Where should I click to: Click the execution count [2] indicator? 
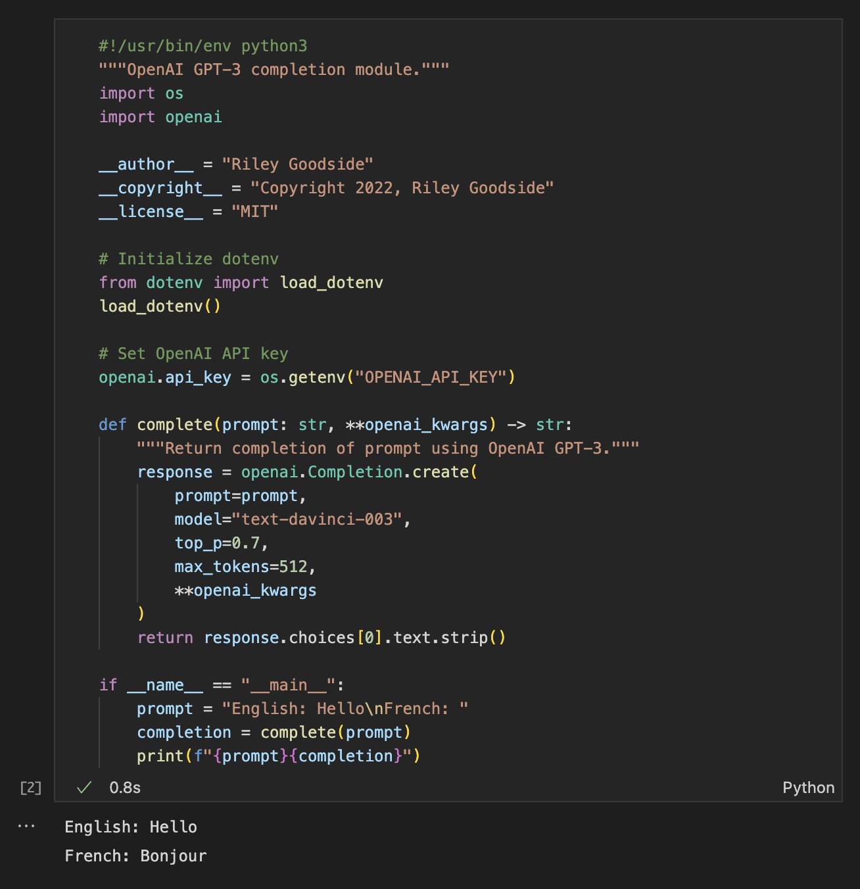point(30,787)
